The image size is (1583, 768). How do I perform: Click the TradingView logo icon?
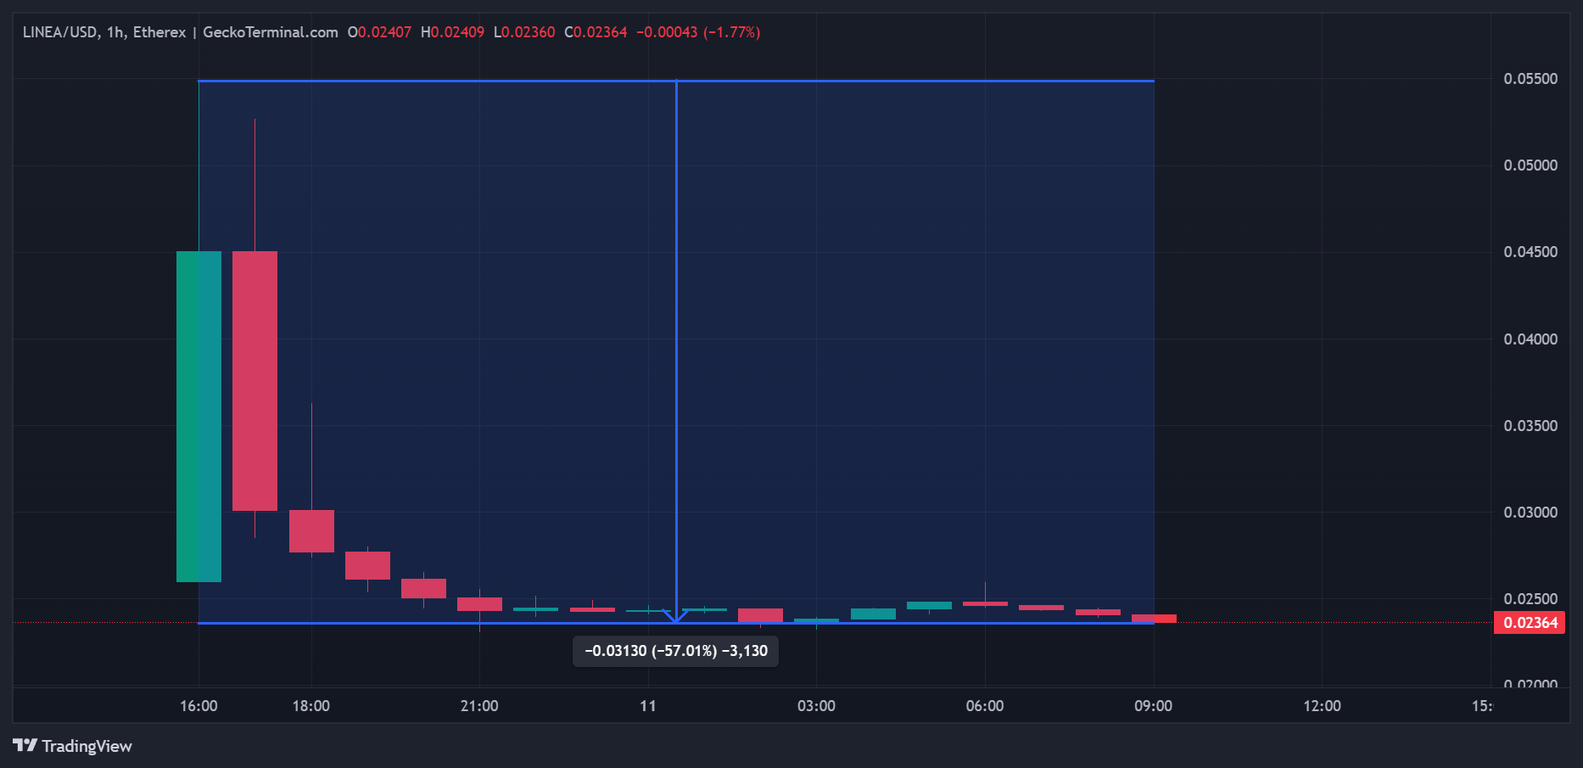(x=25, y=745)
